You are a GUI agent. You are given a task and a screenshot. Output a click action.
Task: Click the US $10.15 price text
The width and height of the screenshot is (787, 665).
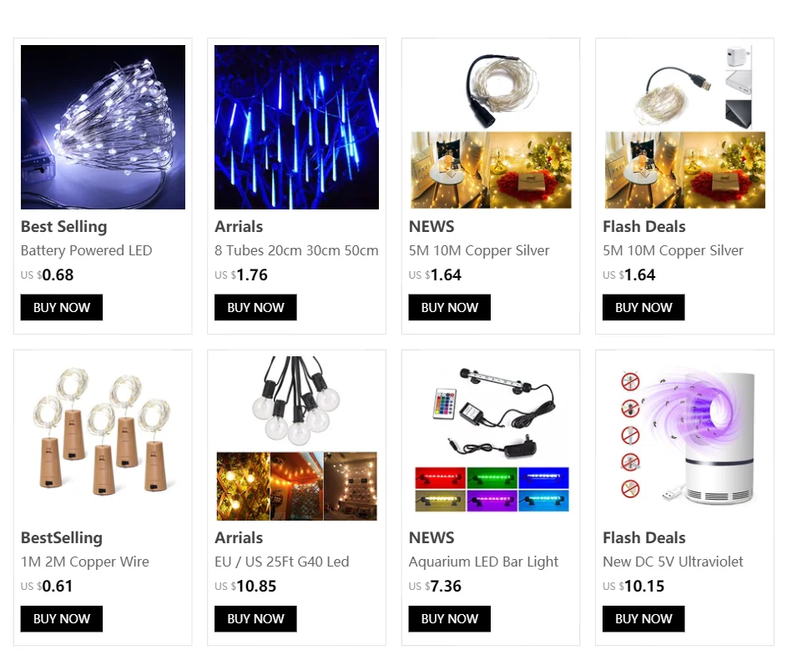click(x=633, y=586)
